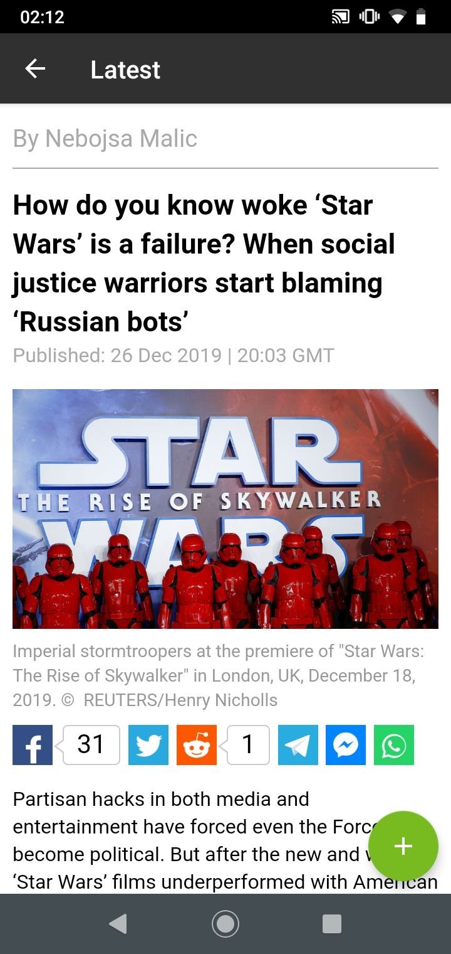
Task: Tap the green plus floating button
Action: [403, 846]
